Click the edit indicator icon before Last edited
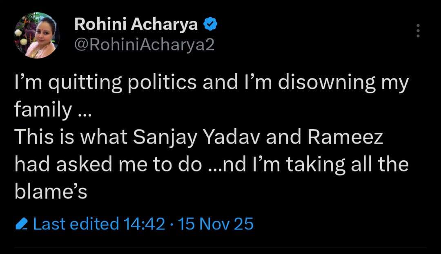This screenshot has width=441, height=254. (24, 223)
